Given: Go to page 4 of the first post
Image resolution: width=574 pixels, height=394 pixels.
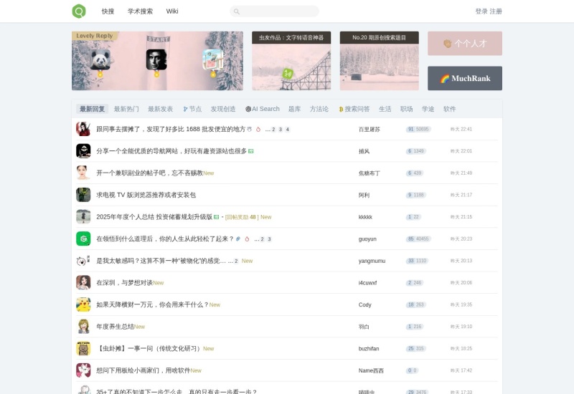Looking at the screenshot, I should (288, 130).
